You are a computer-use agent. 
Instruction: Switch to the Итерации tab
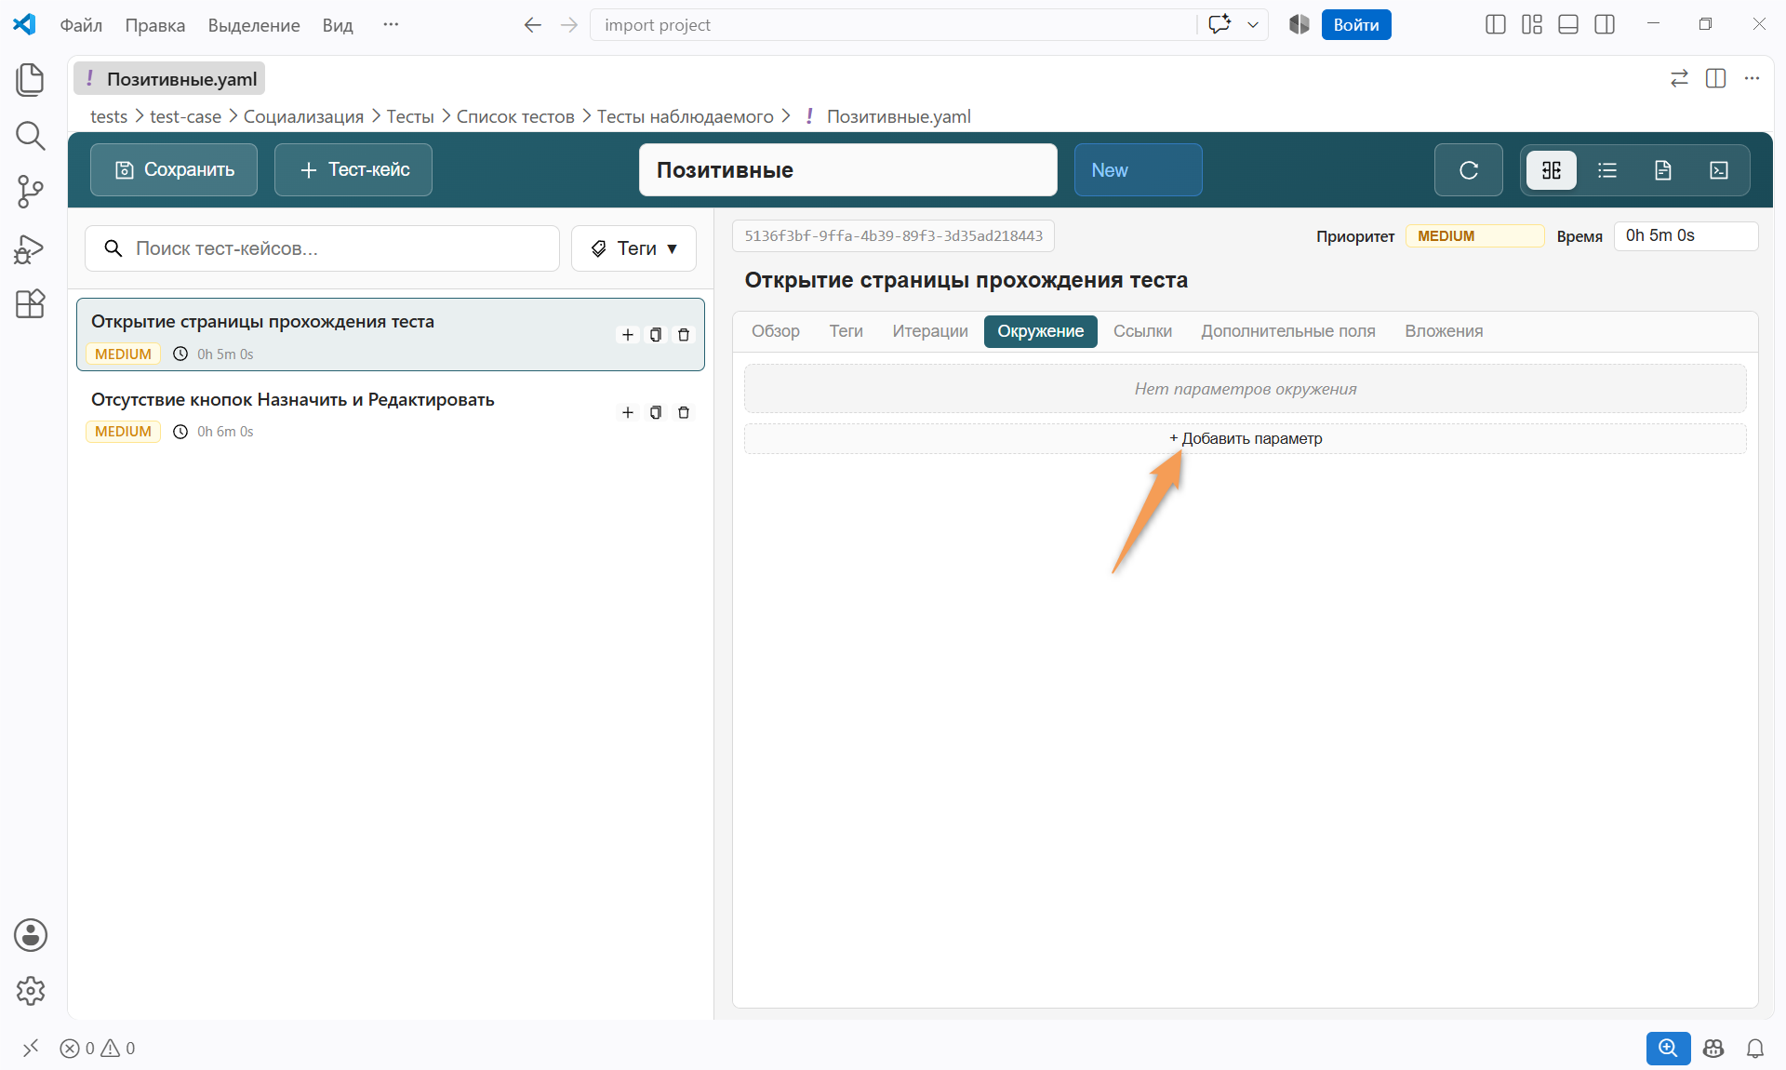(930, 331)
